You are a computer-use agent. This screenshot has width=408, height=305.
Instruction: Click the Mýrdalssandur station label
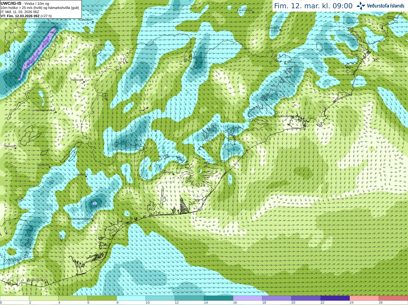[x=36, y=280]
